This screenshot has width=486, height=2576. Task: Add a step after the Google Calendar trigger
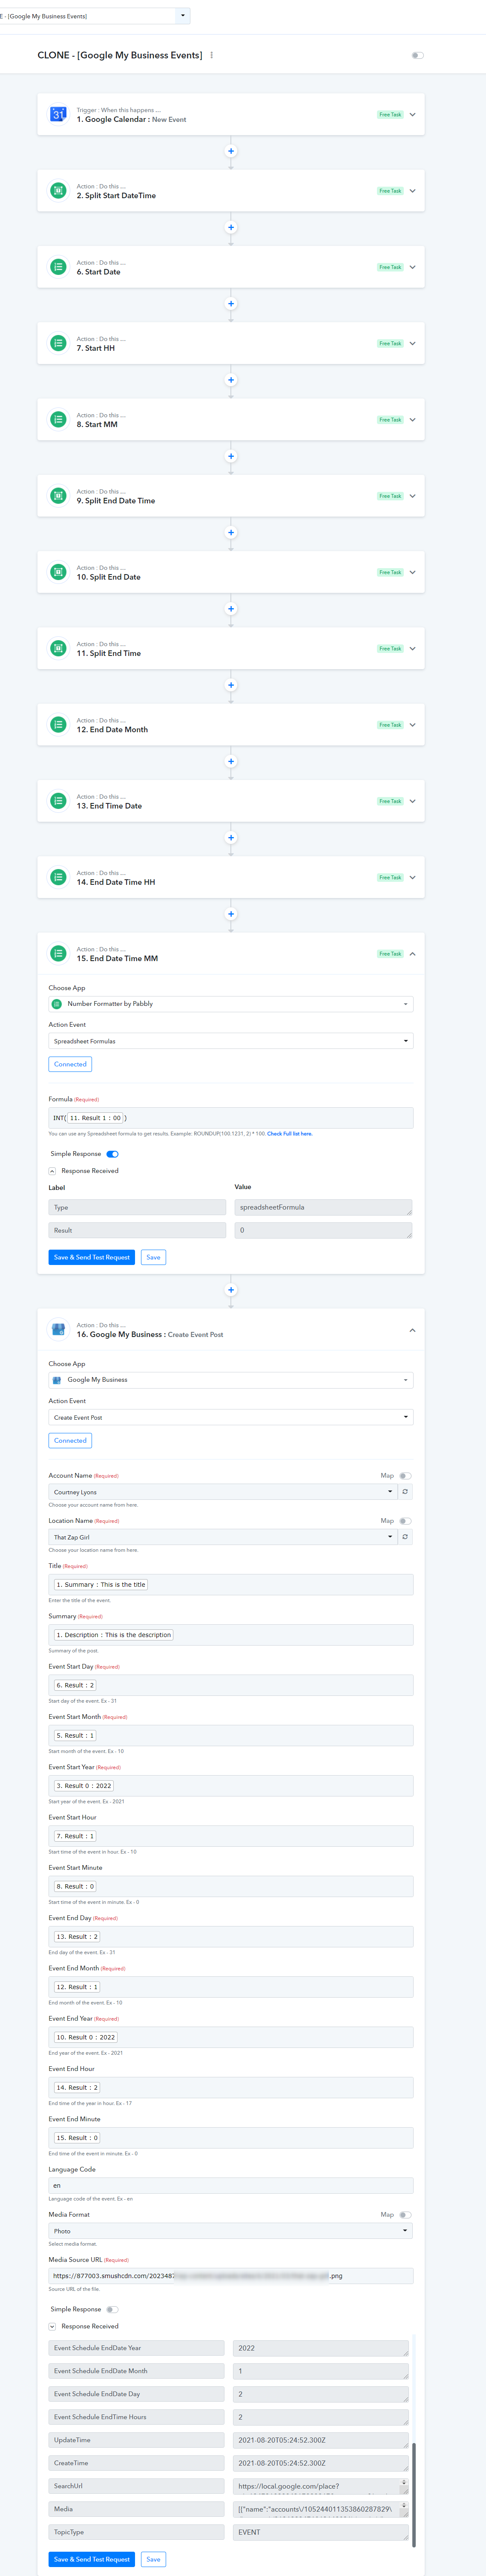coord(231,151)
